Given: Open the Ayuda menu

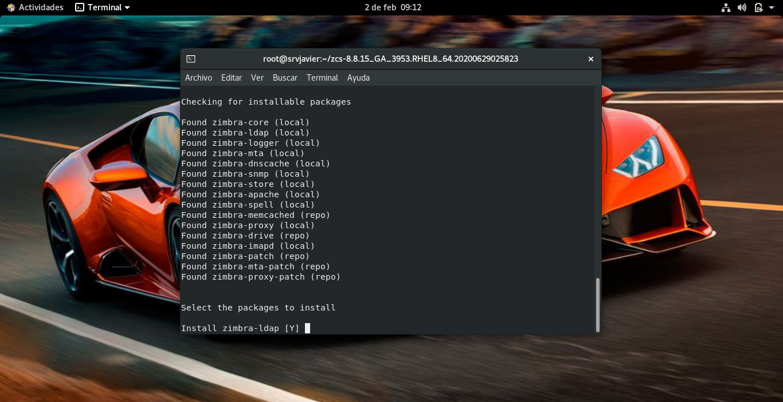Looking at the screenshot, I should click(358, 78).
